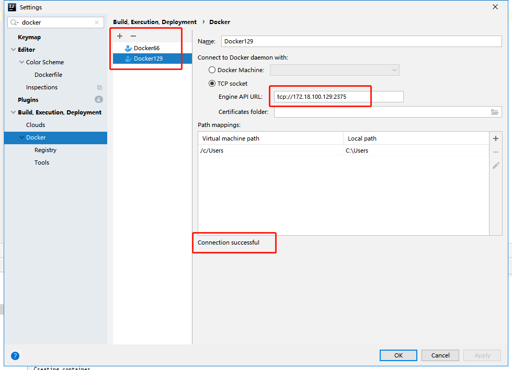Image resolution: width=512 pixels, height=370 pixels.
Task: Clear the docker search text
Action: (x=97, y=22)
